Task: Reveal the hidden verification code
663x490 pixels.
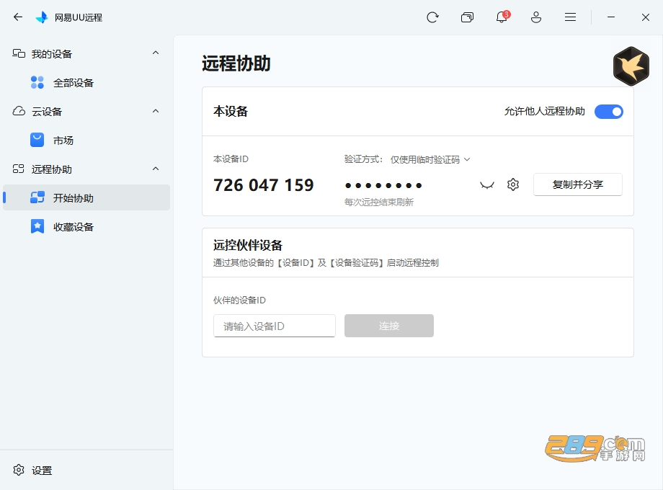Action: [487, 185]
